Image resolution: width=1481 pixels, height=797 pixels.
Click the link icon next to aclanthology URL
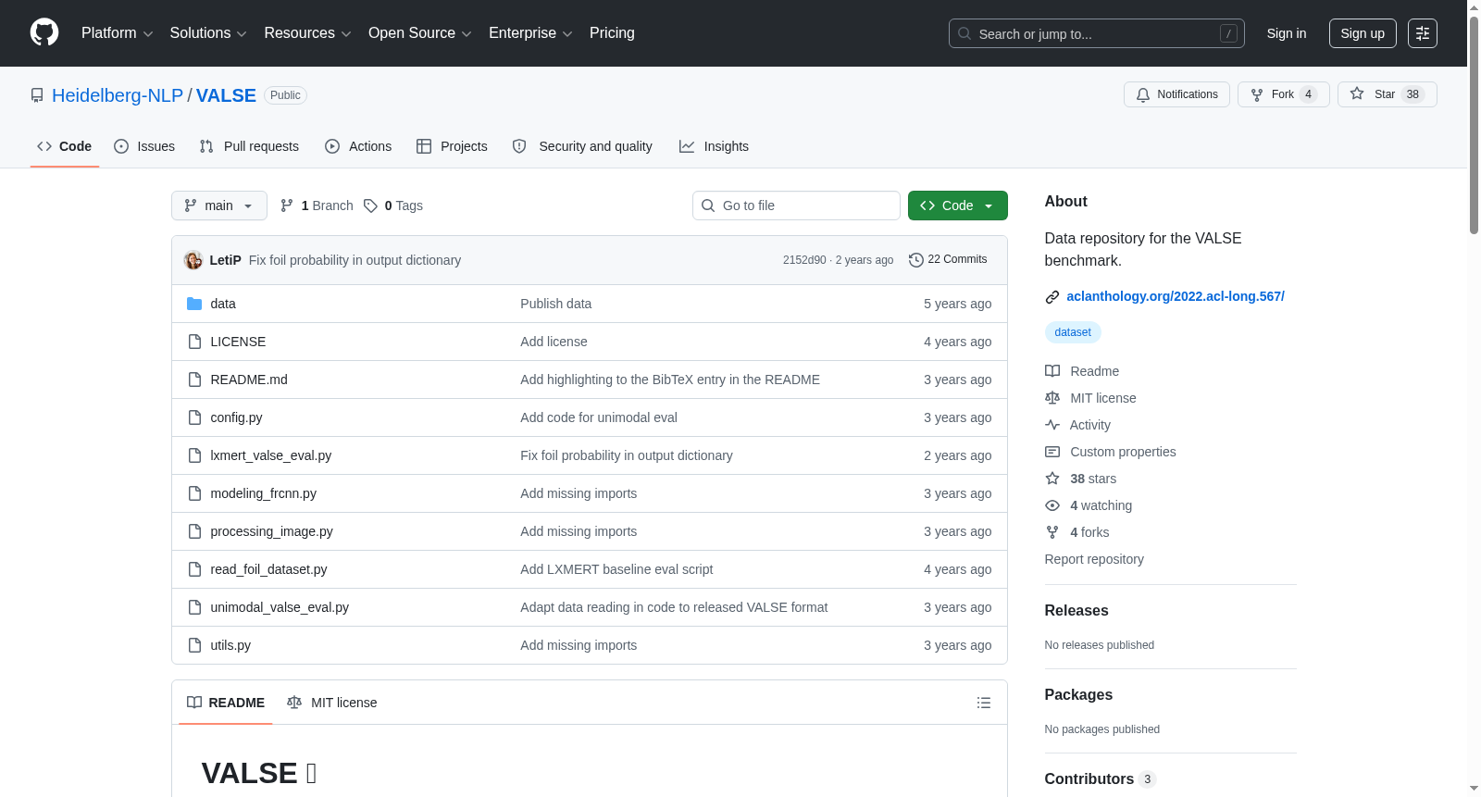point(1052,297)
